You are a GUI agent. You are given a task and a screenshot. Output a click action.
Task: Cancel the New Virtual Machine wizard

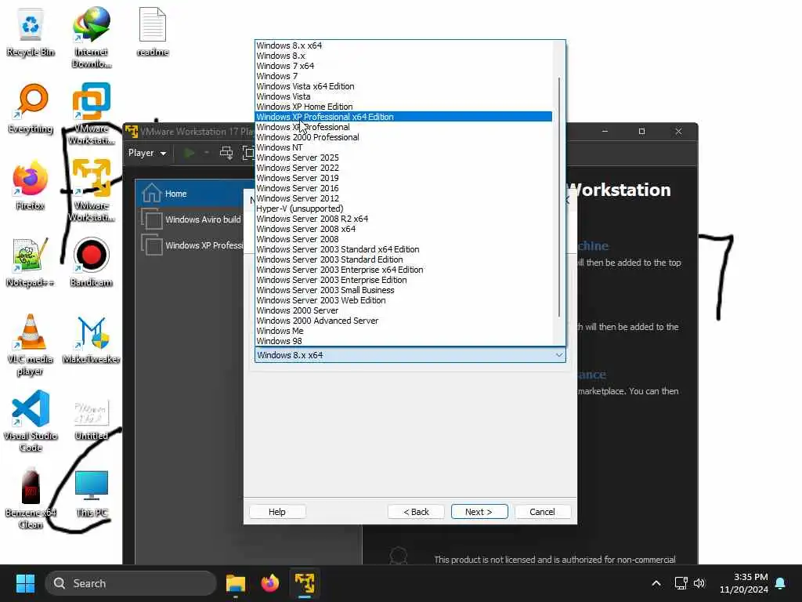[x=542, y=511]
